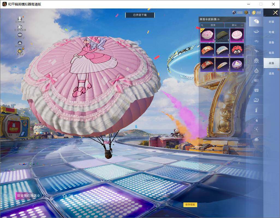Select the olive green default parachute thumbnail
The height and width of the screenshot is (218, 280).
[x=222, y=35]
